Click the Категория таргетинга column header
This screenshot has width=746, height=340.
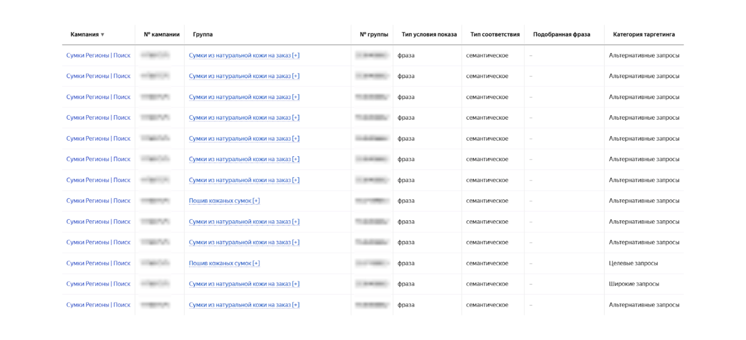point(644,35)
